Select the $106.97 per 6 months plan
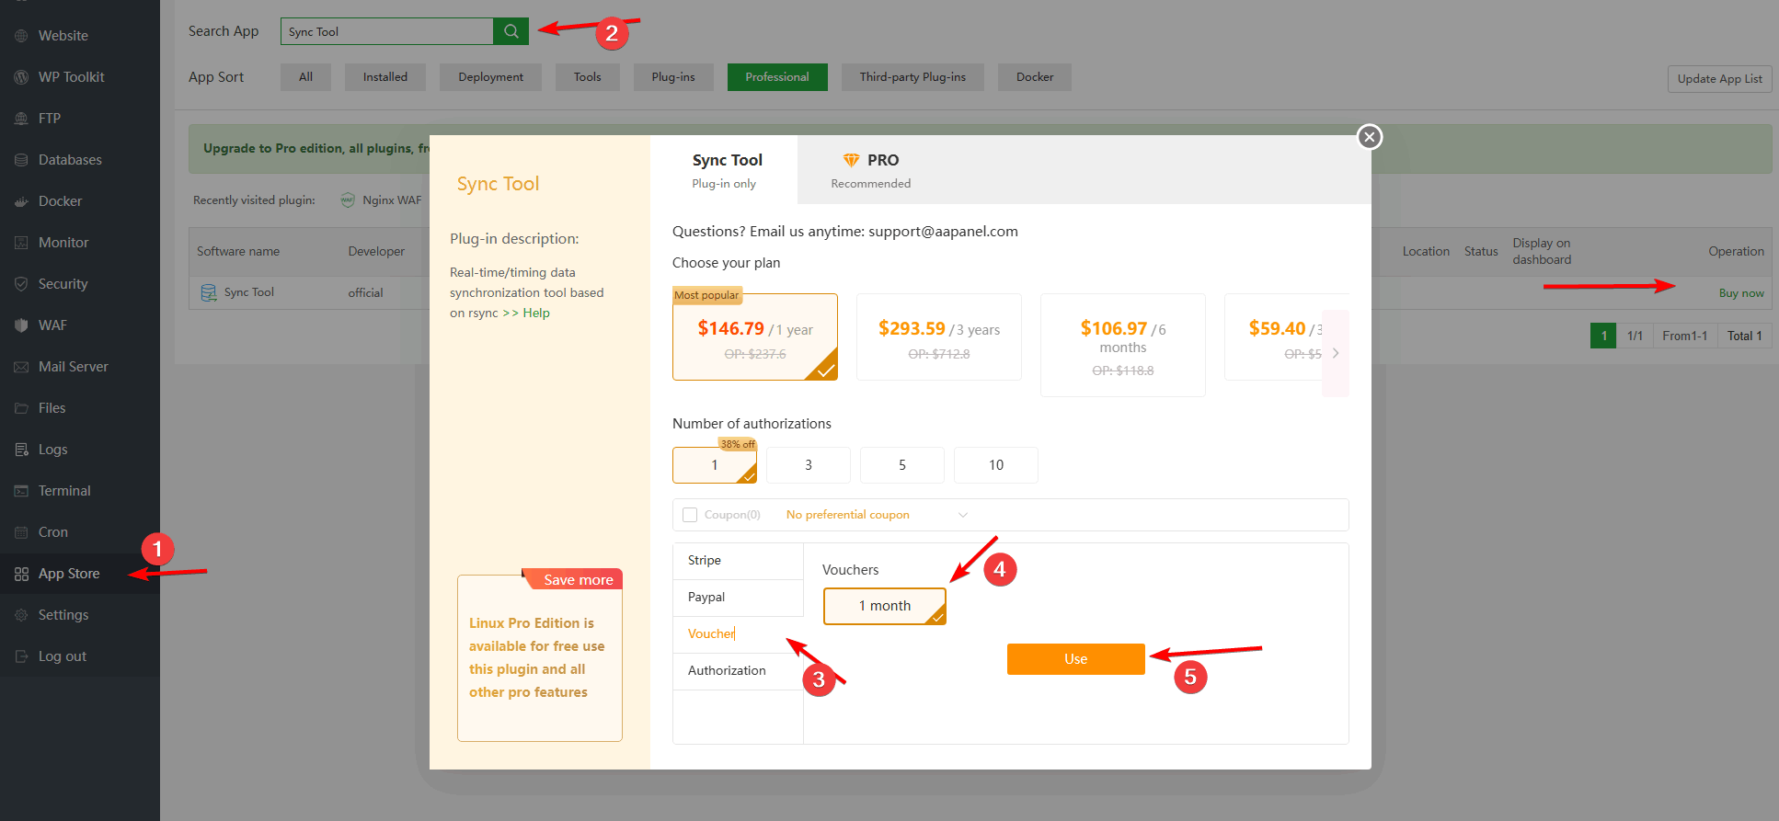 click(1123, 345)
